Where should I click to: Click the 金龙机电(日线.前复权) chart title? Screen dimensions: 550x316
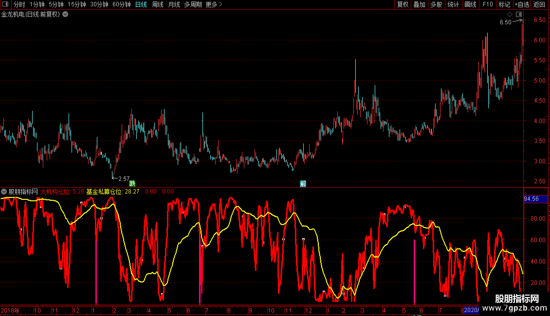31,15
